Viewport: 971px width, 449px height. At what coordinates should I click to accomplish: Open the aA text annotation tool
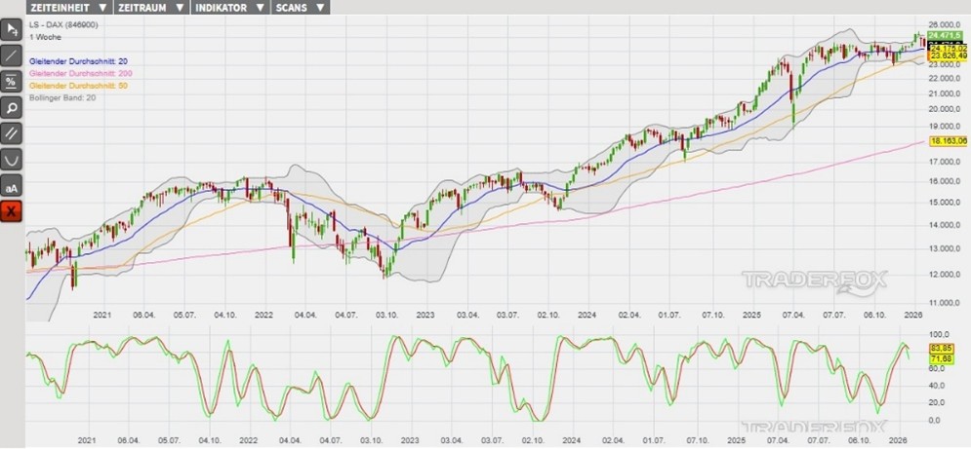12,186
